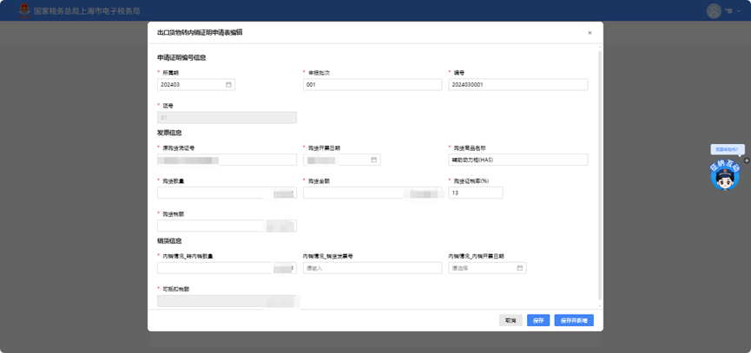Click calendar icon for 购货开票日期
This screenshot has width=751, height=353.
click(x=374, y=160)
